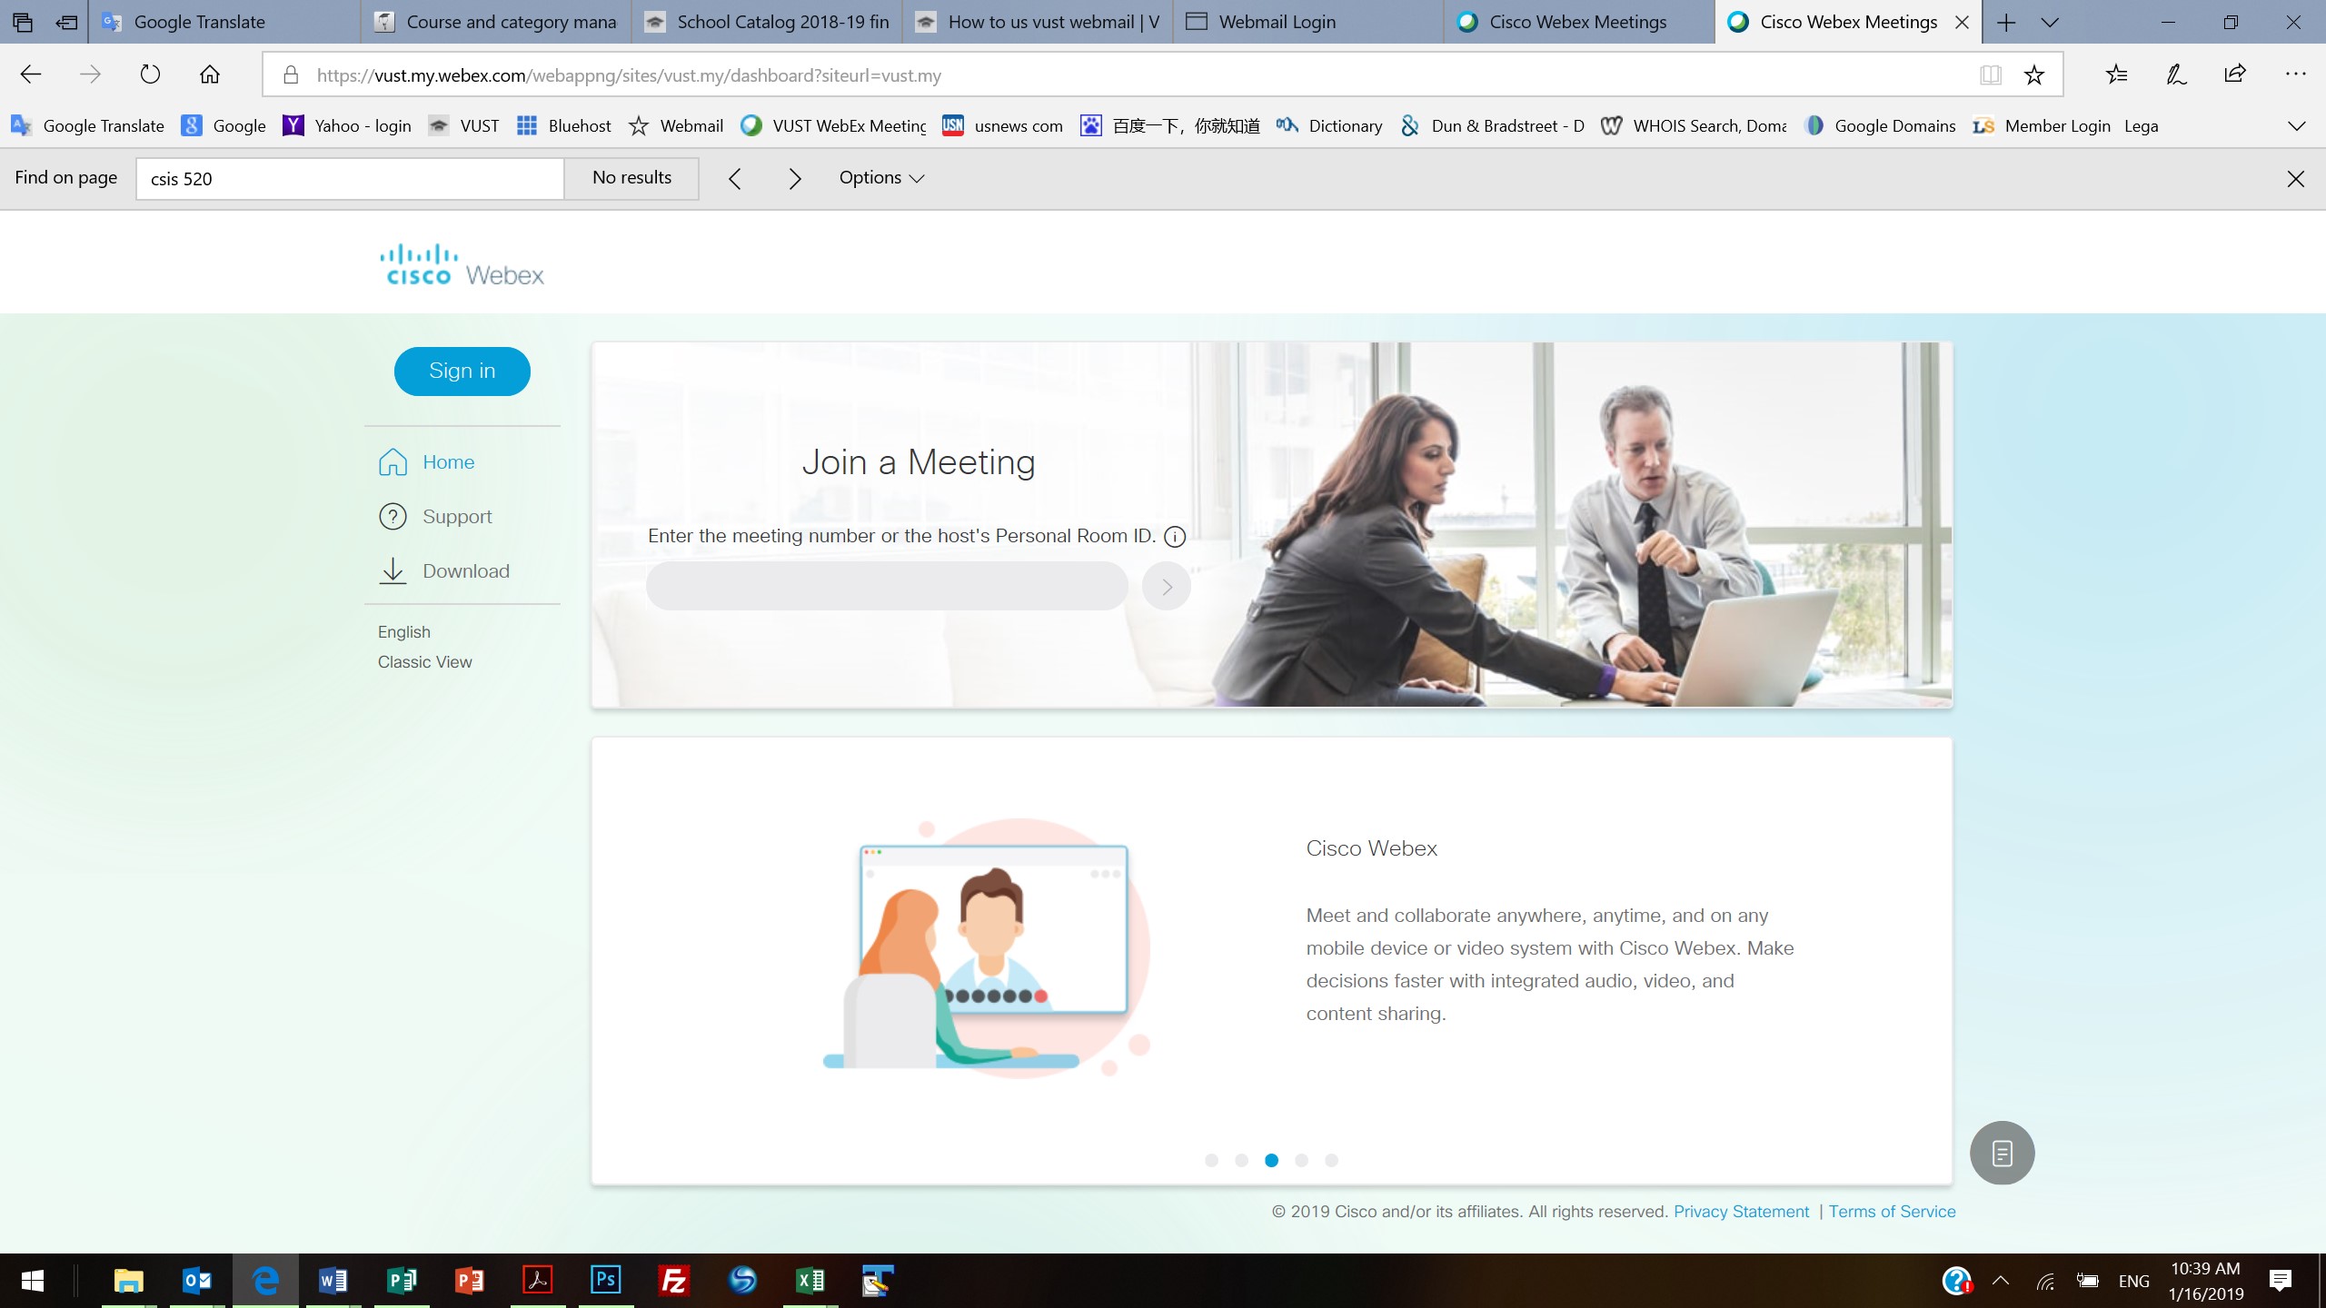Open VUST WebEx Meeting bookmark

(834, 125)
